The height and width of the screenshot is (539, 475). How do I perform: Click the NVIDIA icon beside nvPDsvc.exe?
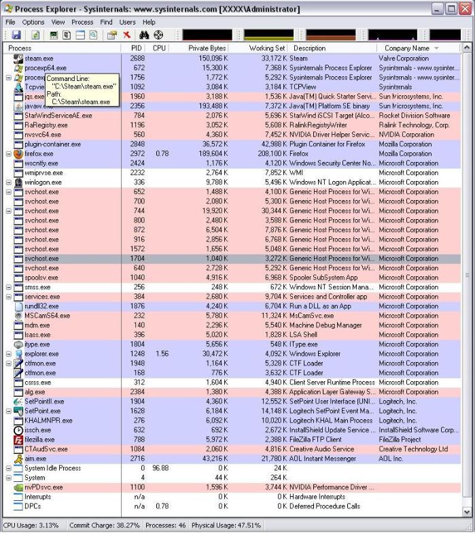[x=18, y=487]
